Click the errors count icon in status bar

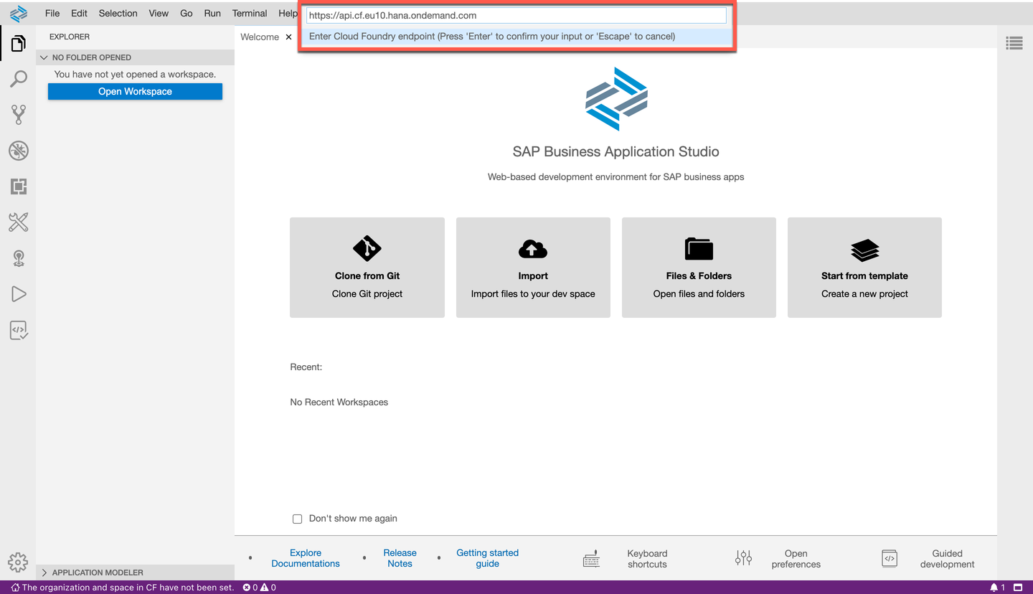(x=247, y=588)
